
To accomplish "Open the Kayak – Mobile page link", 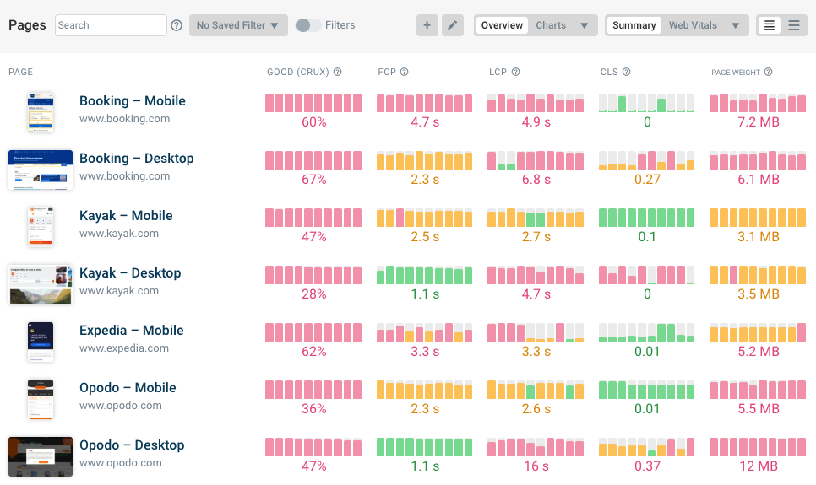I will pos(126,216).
